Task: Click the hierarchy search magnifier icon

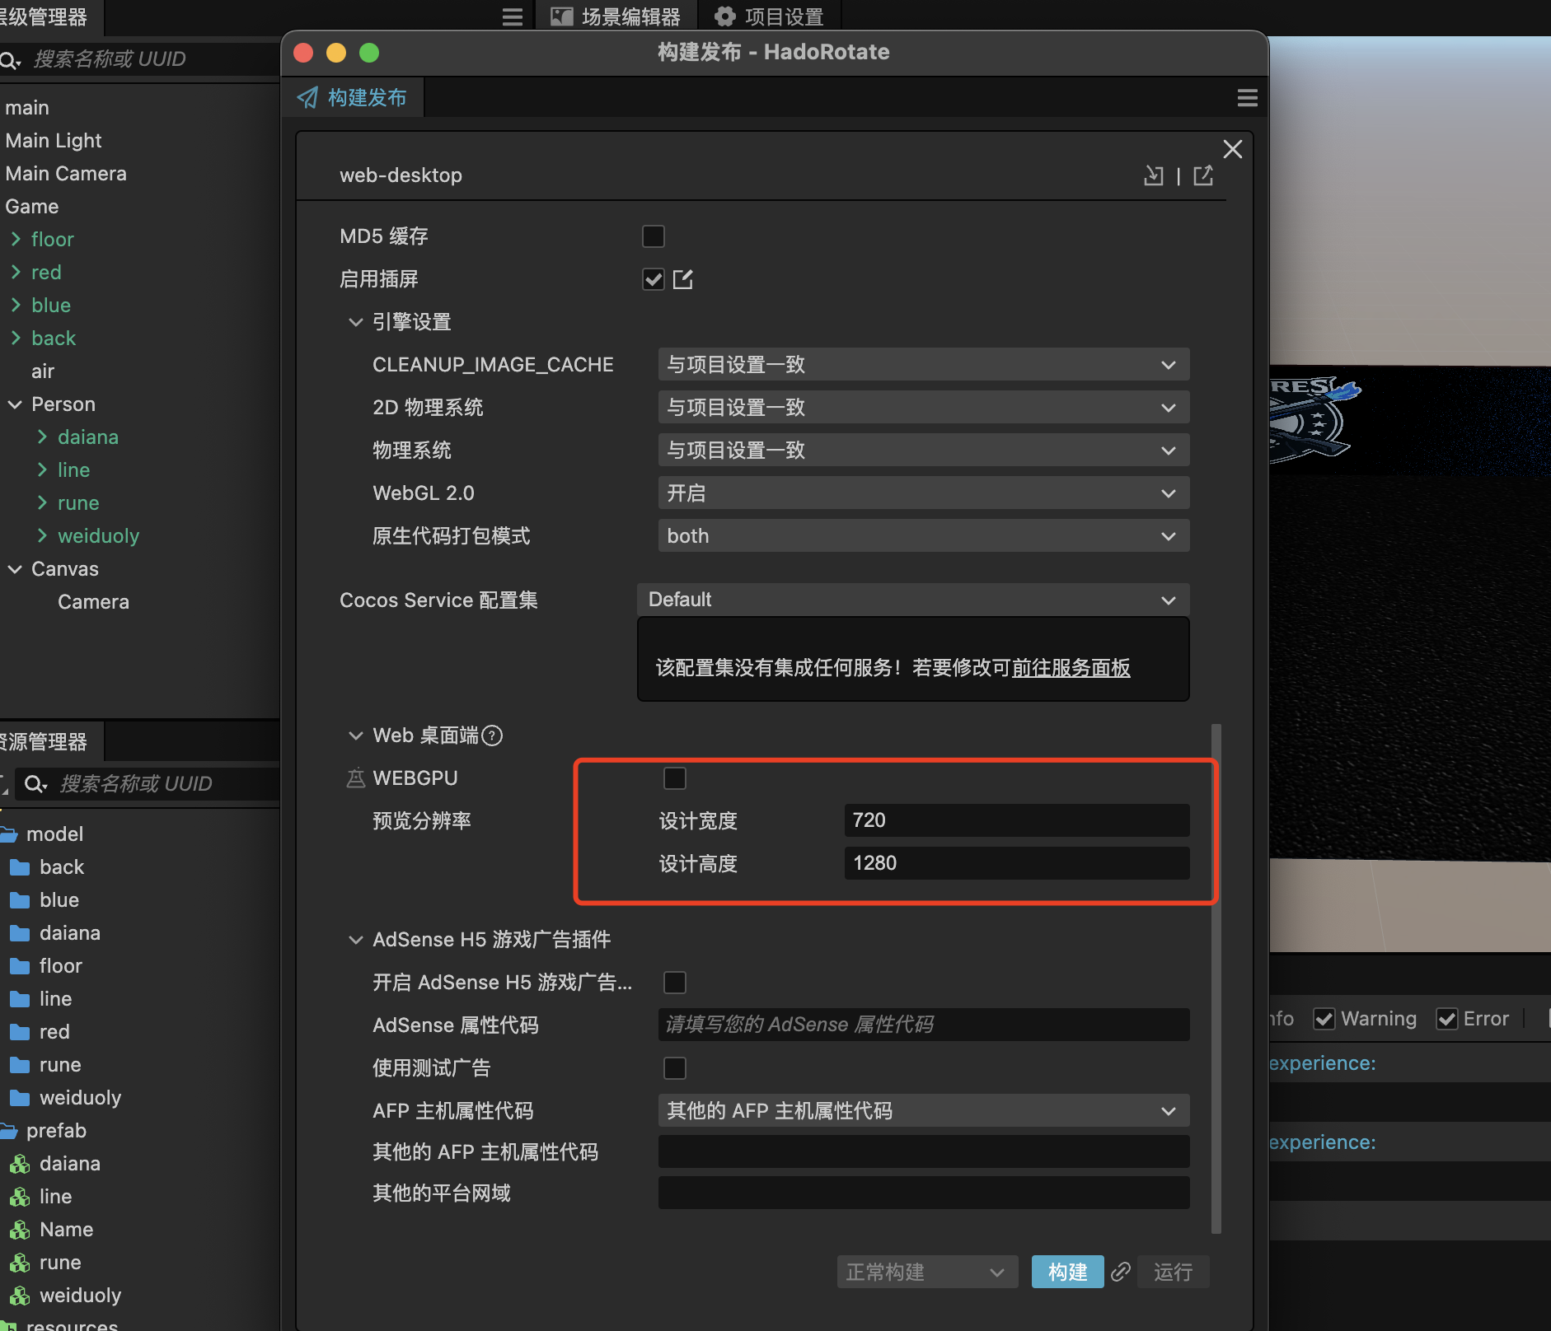Action: pos(10,60)
